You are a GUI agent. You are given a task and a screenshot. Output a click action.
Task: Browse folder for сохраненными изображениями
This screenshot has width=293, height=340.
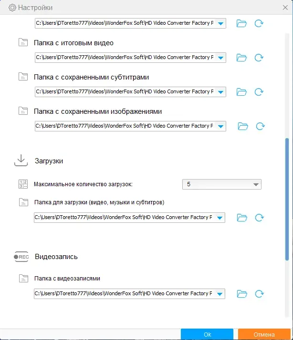pyautogui.click(x=243, y=126)
